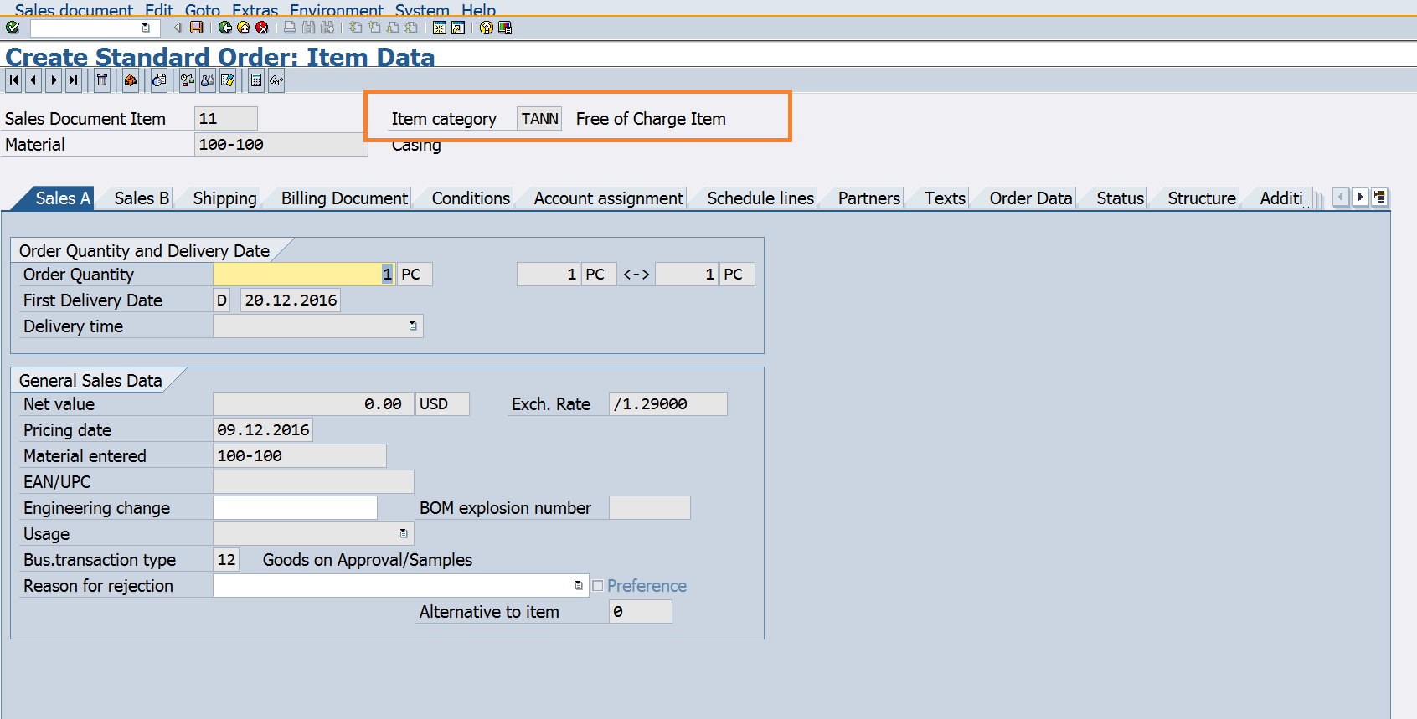Click the glasses display icon

pyautogui.click(x=276, y=80)
